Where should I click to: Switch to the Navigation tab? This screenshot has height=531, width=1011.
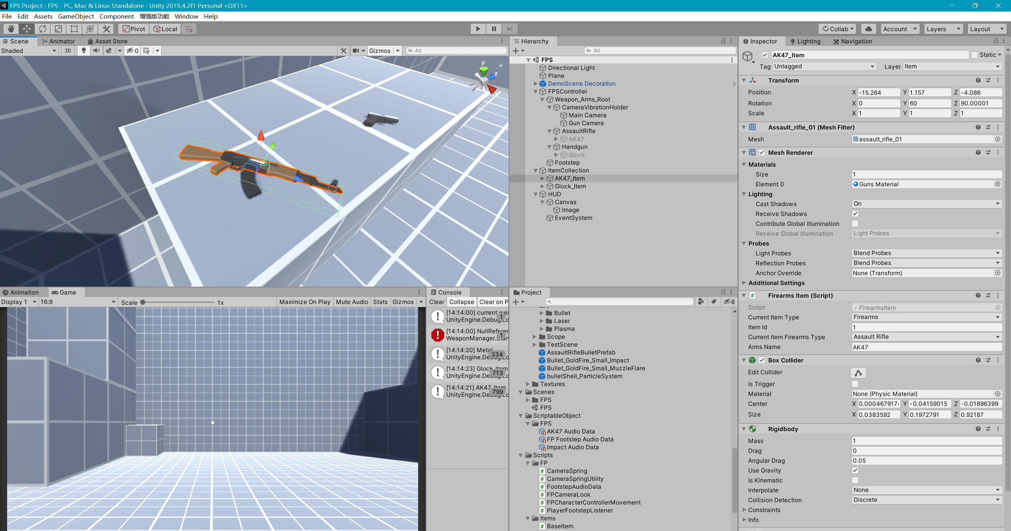(x=853, y=41)
